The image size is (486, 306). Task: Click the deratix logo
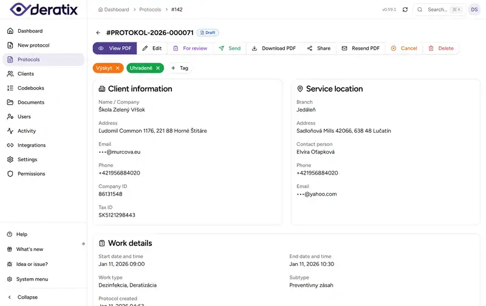[x=43, y=9]
